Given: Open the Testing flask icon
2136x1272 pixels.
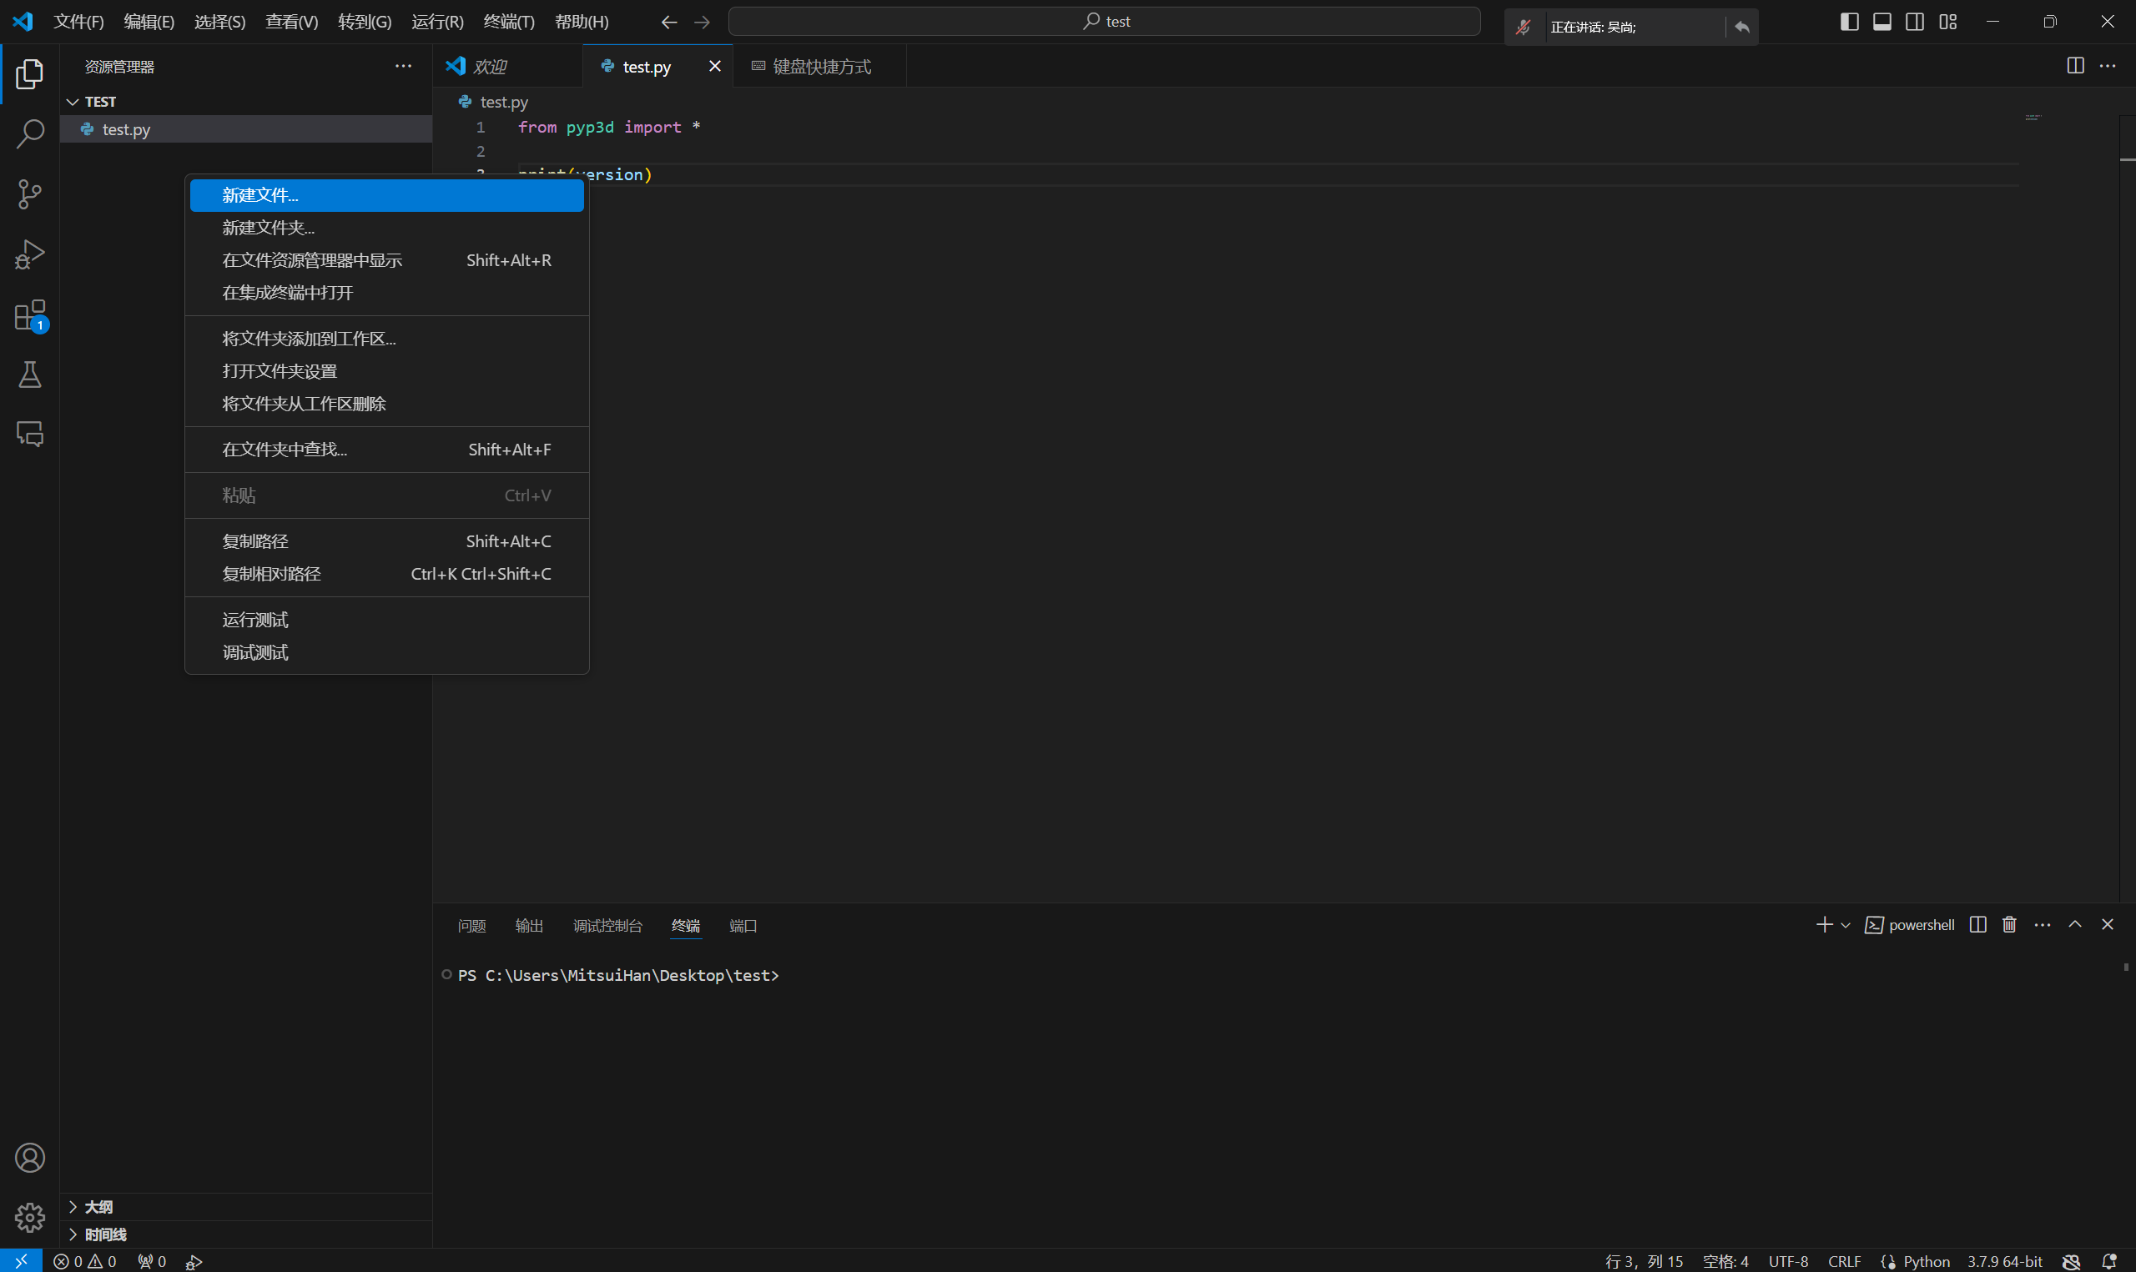Looking at the screenshot, I should tap(30, 375).
